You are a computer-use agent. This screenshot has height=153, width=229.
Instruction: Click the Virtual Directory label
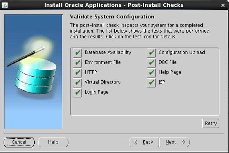pos(103,82)
